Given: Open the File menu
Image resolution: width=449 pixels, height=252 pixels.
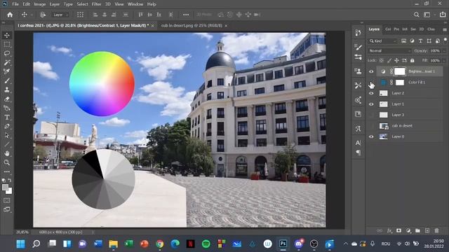Looking at the screenshot, I should click(x=15, y=4).
